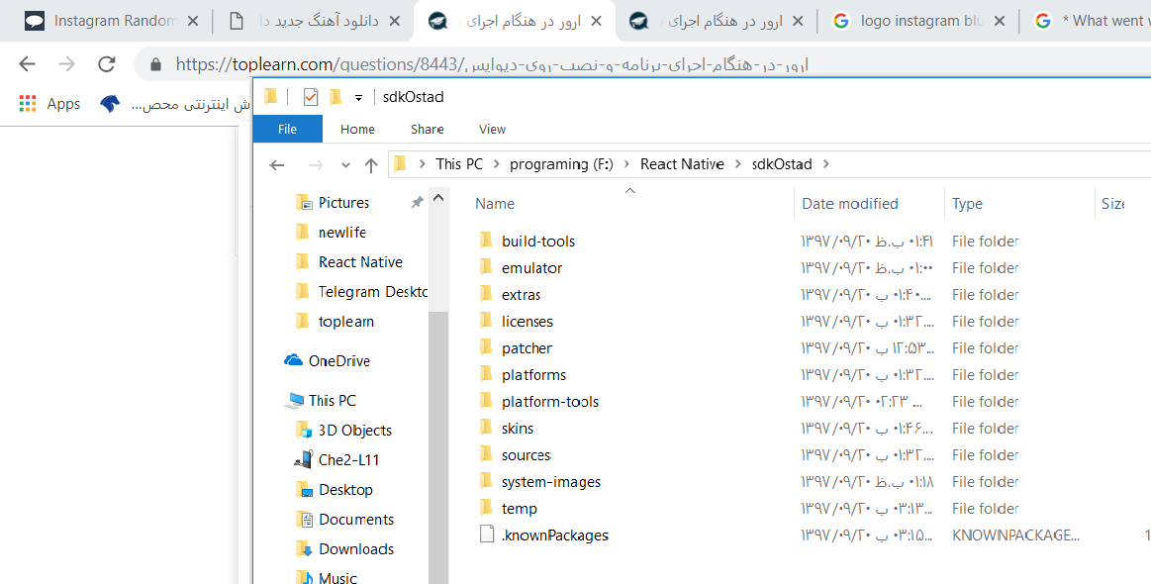
Task: Click the Explorer up-directory arrow
Action: click(371, 165)
